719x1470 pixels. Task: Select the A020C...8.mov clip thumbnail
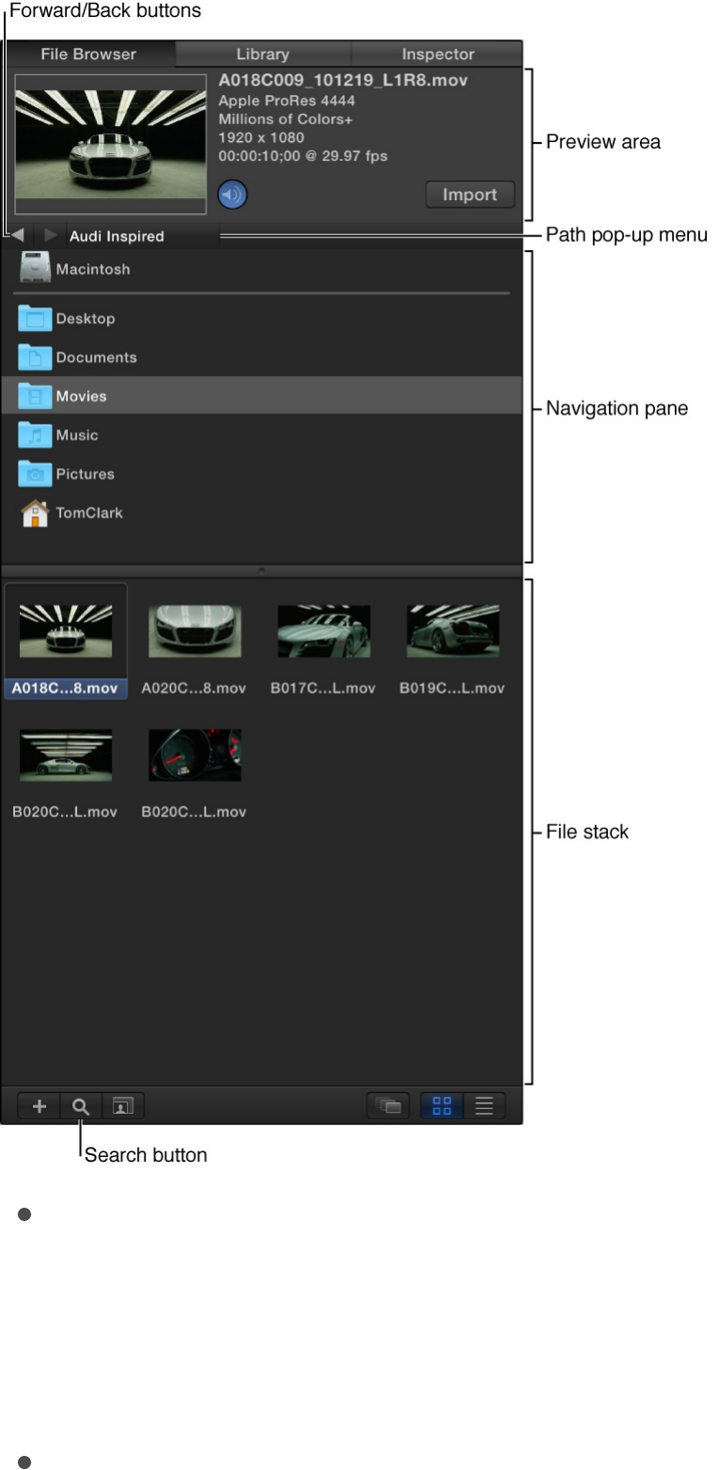coord(195,631)
